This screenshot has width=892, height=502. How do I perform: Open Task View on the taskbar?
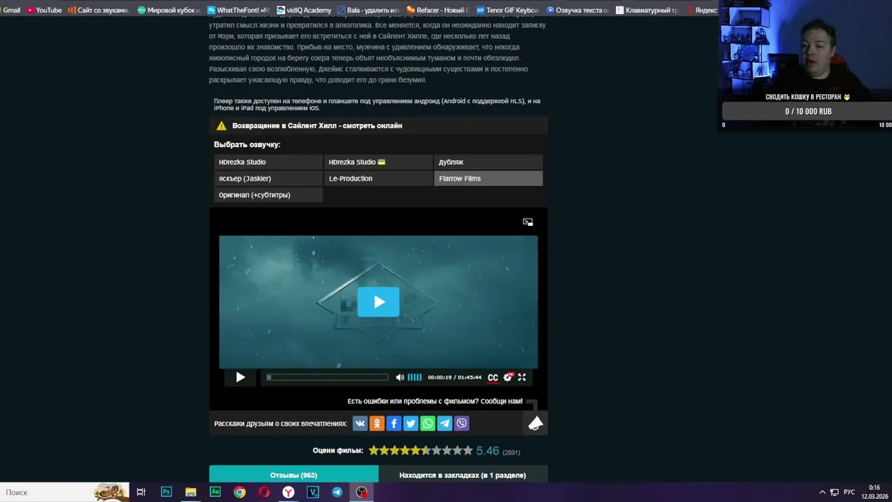tap(141, 492)
